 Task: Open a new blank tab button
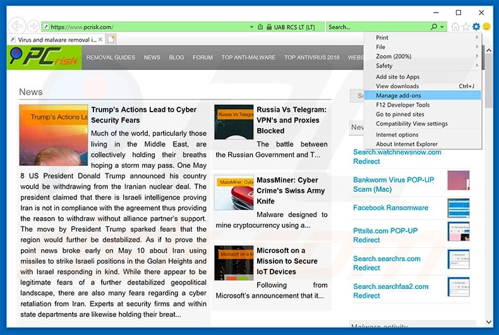click(111, 39)
